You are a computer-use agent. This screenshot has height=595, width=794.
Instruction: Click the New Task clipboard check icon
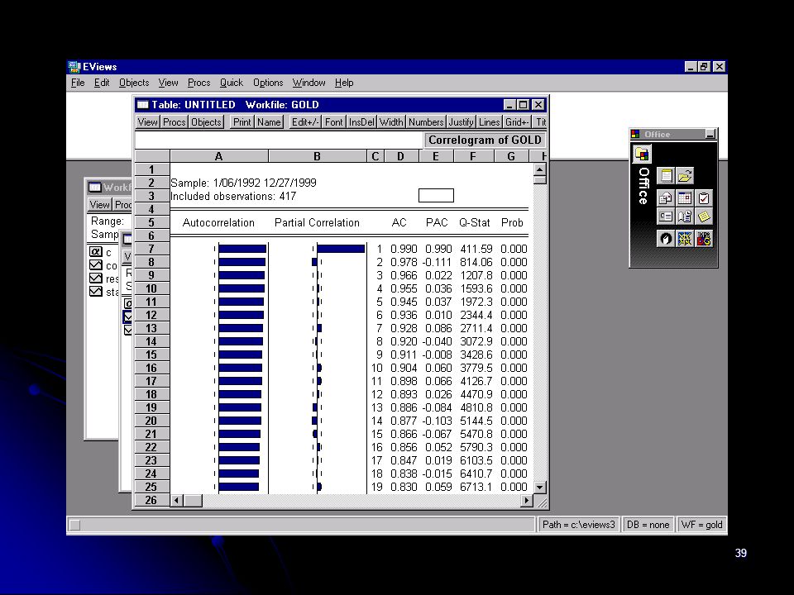pos(703,198)
